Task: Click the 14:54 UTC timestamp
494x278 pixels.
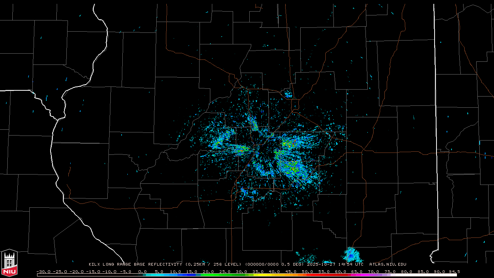Action: coord(352,264)
